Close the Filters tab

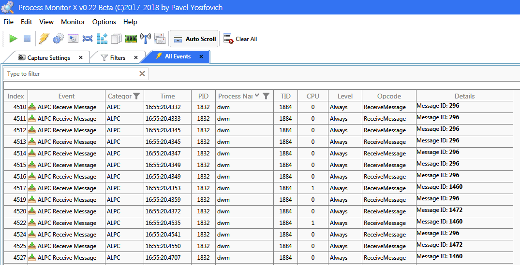tap(136, 58)
